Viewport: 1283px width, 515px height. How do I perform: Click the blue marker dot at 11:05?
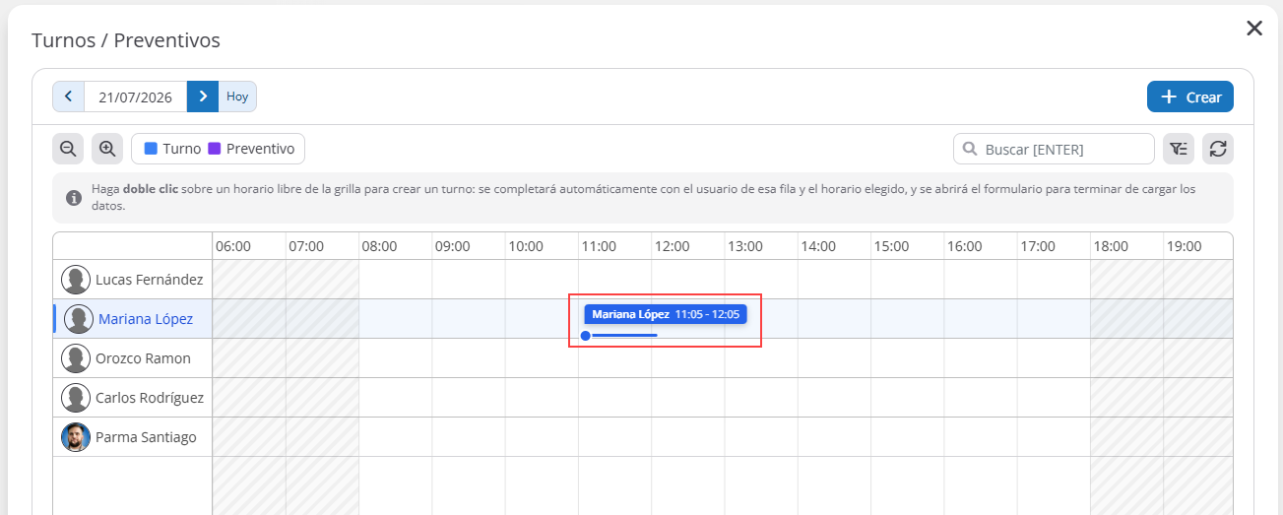(586, 336)
